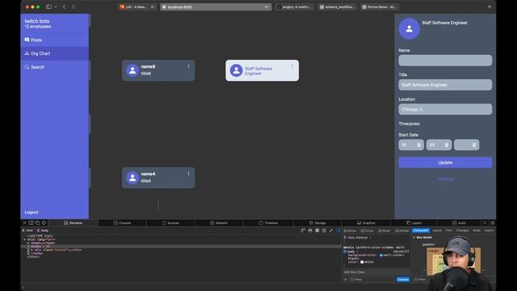The height and width of the screenshot is (291, 517).
Task: Click the Logout link in sidebar
Action: pyautogui.click(x=32, y=212)
